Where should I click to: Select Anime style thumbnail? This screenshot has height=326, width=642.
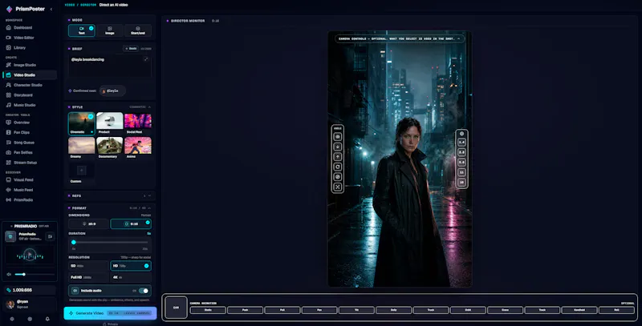click(138, 148)
